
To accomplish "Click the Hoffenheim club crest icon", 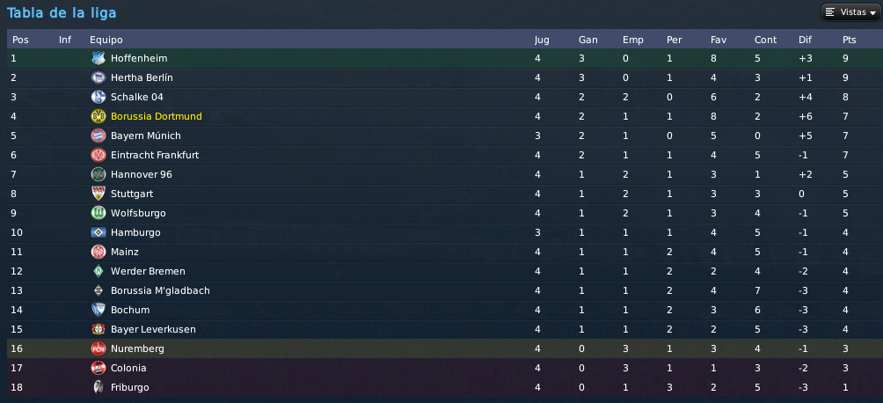I will click(98, 58).
